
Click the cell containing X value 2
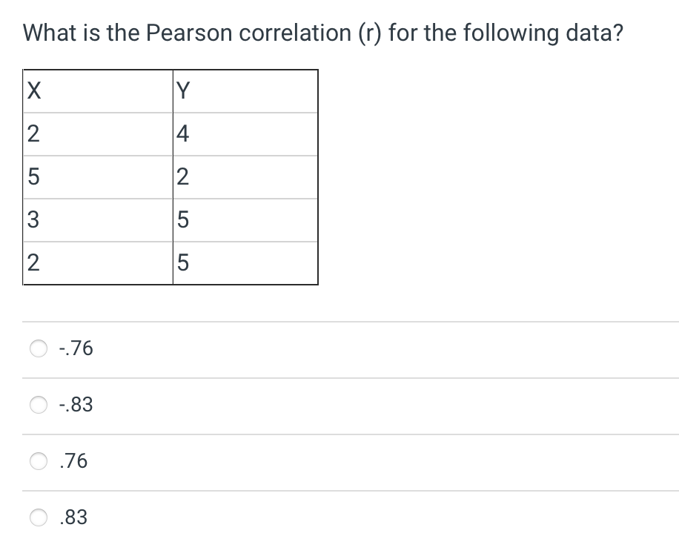pos(97,133)
